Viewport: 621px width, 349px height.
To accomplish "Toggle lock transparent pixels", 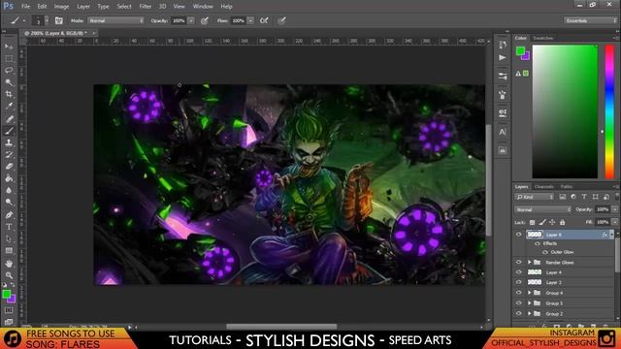I will click(x=533, y=222).
